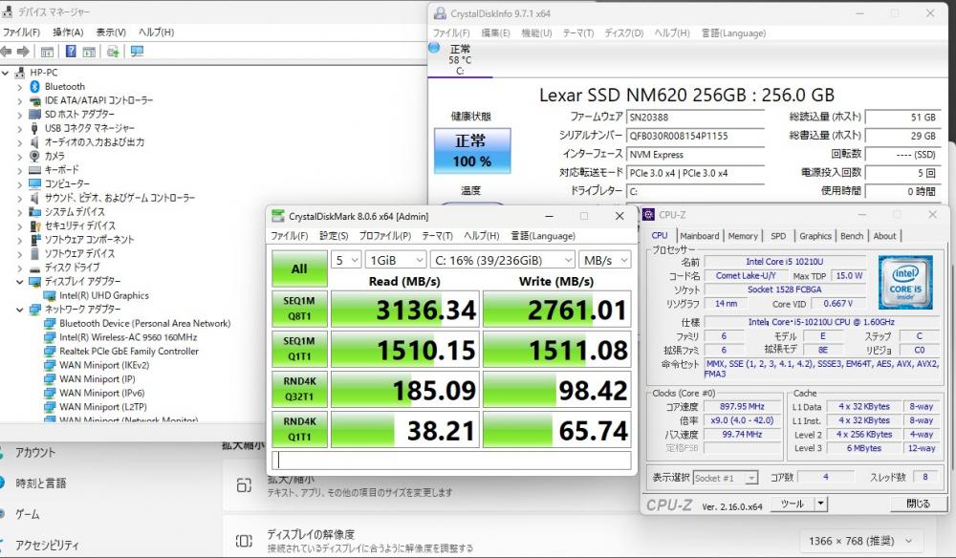Open the プロファイル(P) menu in CrystalDiskMark
The image size is (956, 558).
(x=384, y=236)
